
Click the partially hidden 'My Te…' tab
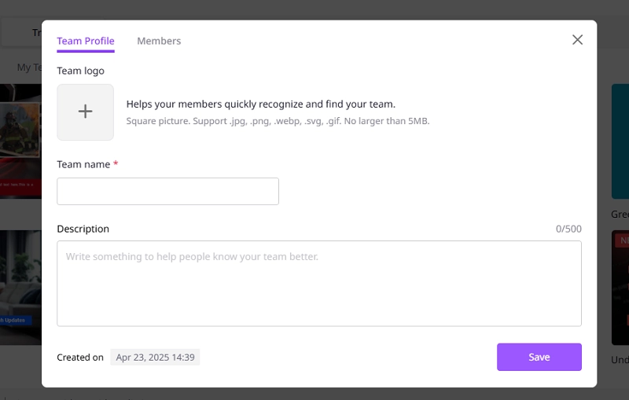[25, 68]
